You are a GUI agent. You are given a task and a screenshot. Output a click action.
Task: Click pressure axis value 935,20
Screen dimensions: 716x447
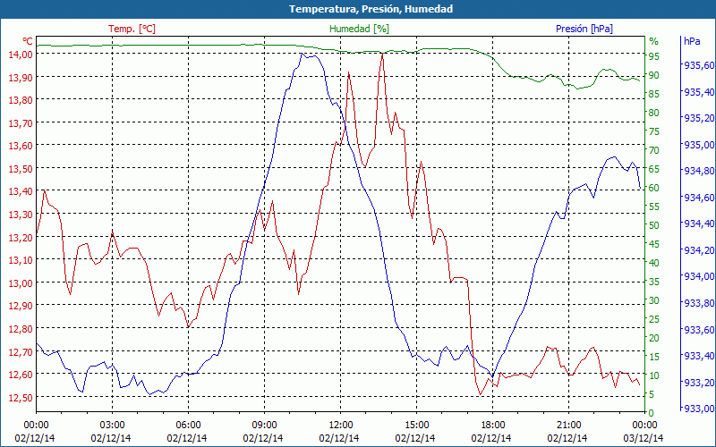pos(699,119)
